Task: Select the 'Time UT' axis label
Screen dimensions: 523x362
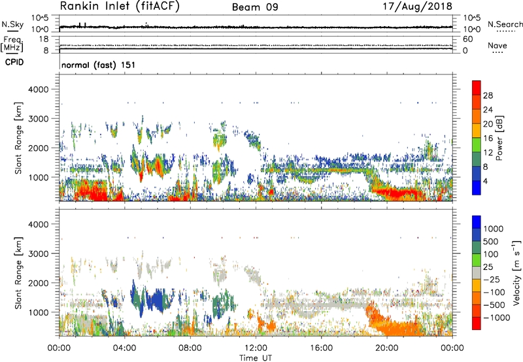Action: pyautogui.click(x=256, y=358)
